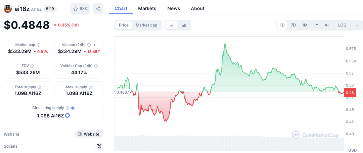Viewport: 363px width, 153px height.
Task: Select the 1Y time range
Action: tap(316, 25)
